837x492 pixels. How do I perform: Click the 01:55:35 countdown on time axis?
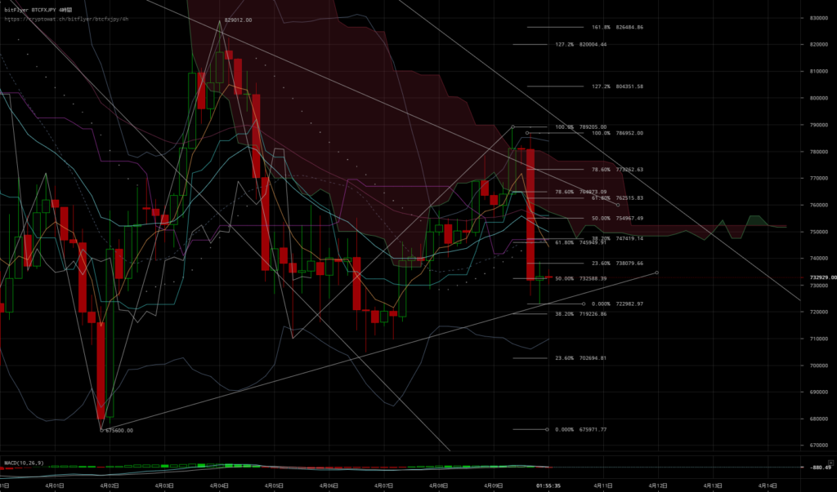tap(548, 485)
